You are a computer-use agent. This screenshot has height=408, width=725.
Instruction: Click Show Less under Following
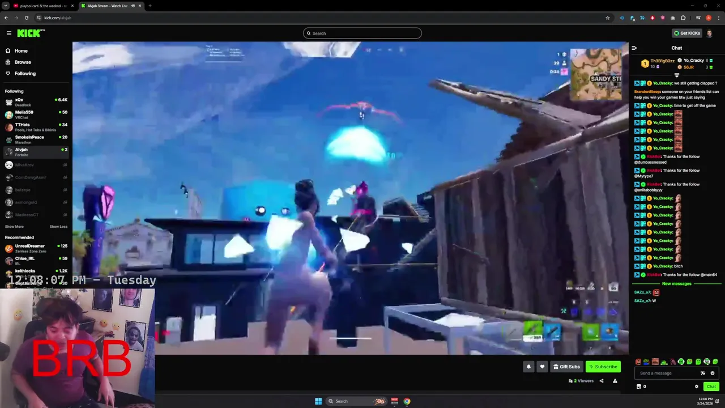click(58, 227)
